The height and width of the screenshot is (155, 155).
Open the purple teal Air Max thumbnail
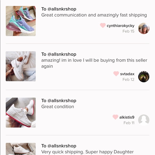[21, 21]
